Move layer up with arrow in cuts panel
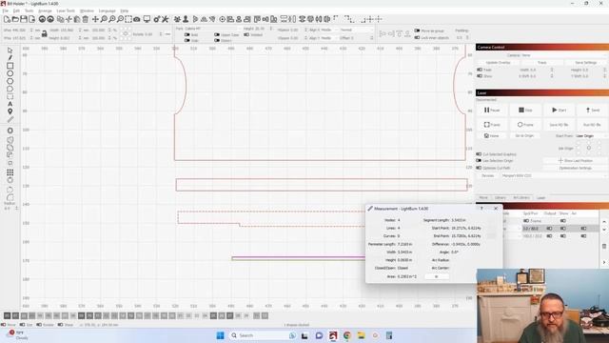The image size is (609, 343). tap(604, 221)
